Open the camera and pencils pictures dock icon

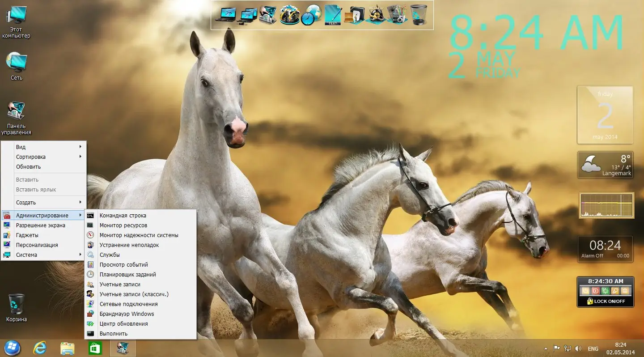coord(397,15)
